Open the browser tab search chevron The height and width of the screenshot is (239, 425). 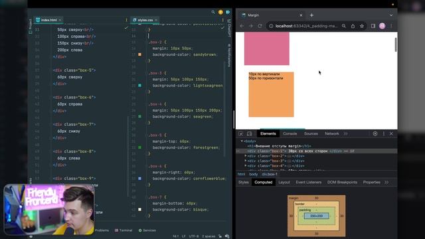391,15
